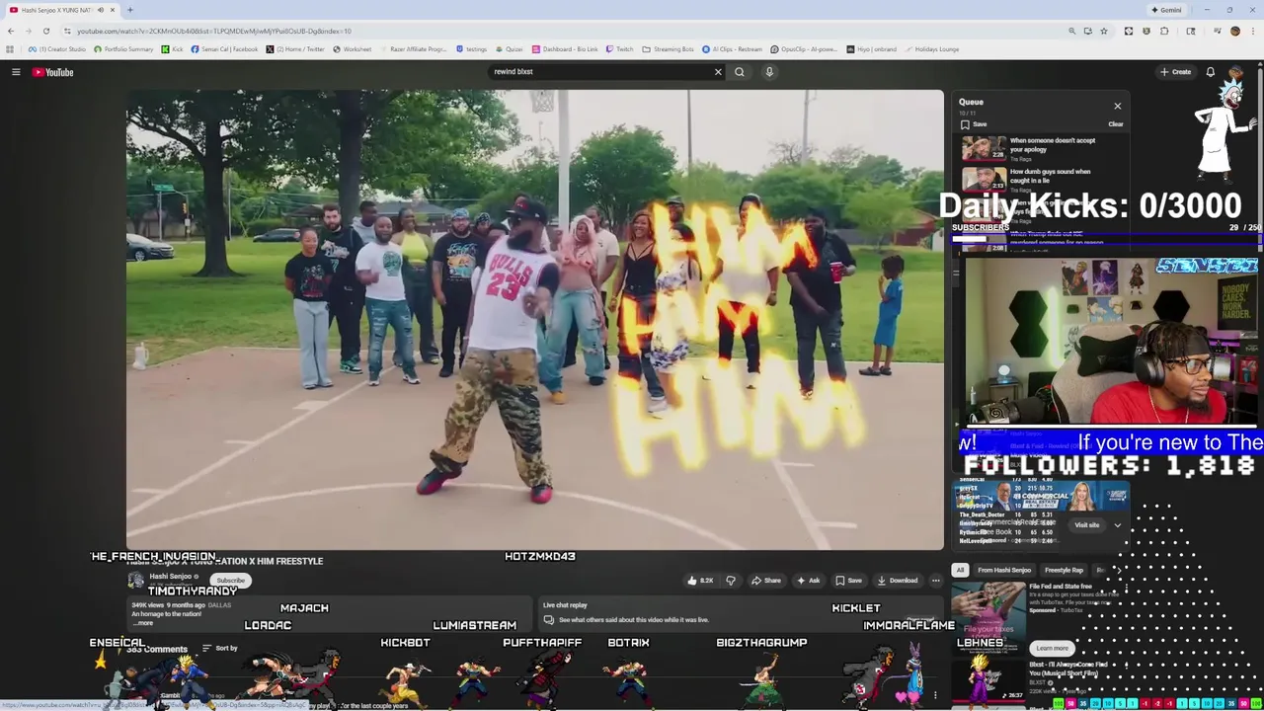1264x711 pixels.
Task: Open the Create button
Action: coord(1175,72)
